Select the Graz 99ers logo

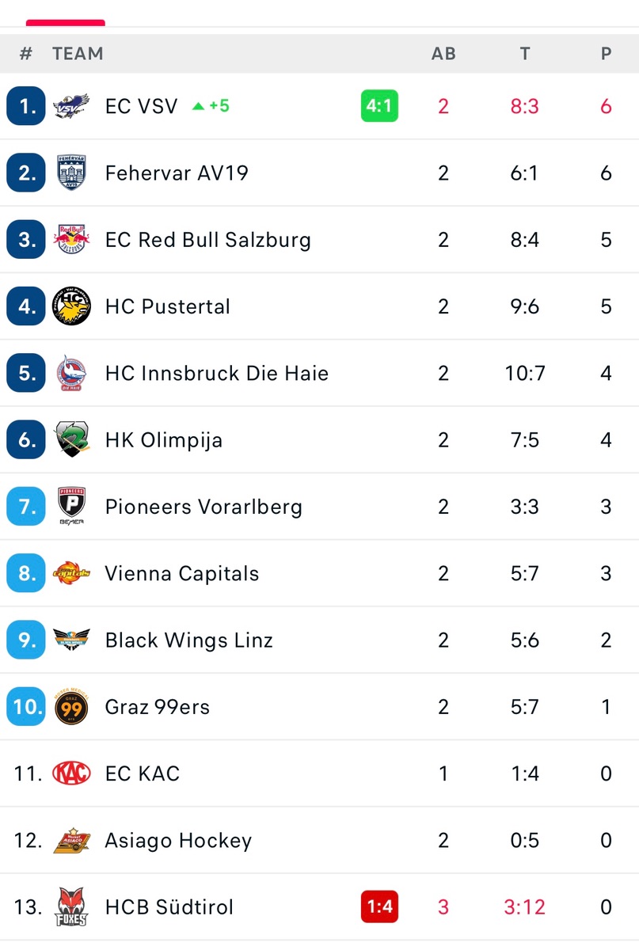coord(71,707)
